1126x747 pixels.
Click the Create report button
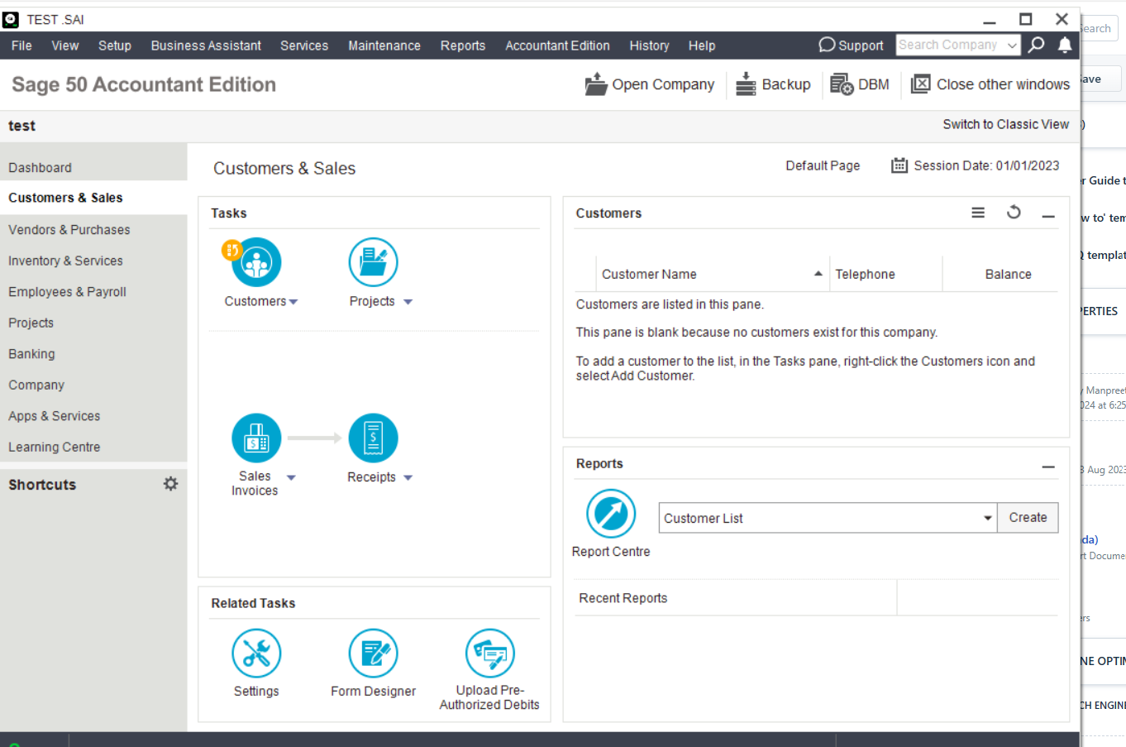pos(1028,517)
